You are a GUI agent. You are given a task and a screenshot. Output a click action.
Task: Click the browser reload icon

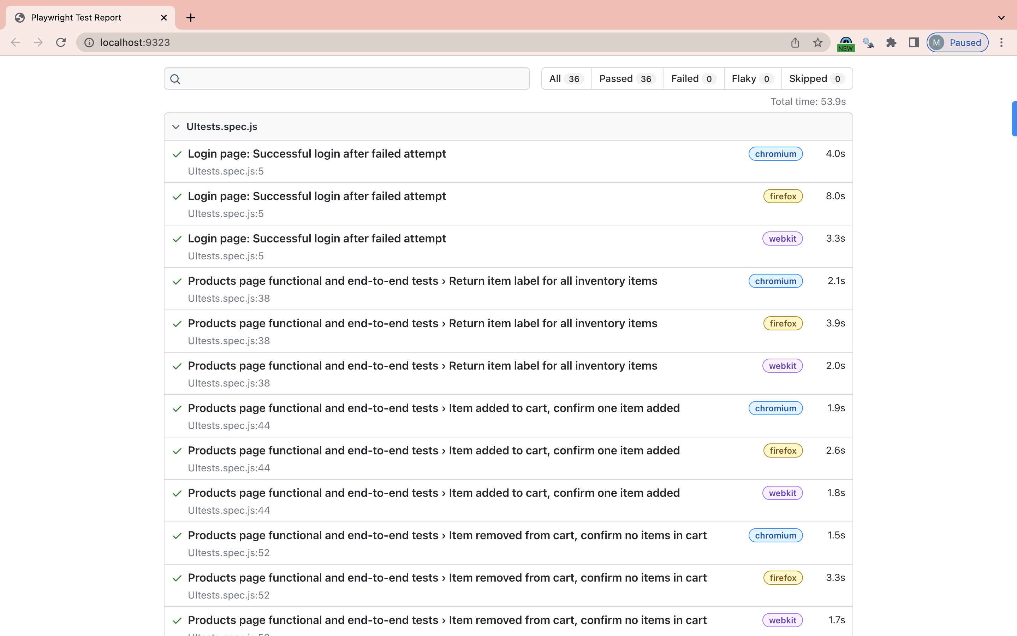(x=61, y=42)
